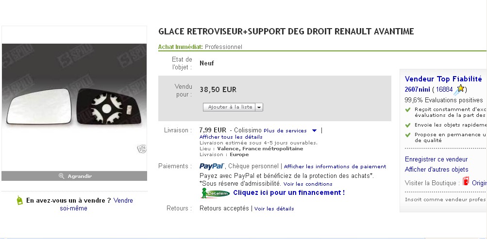Open Afficher d'autres objets link
This screenshot has height=239, width=487.
click(x=437, y=170)
